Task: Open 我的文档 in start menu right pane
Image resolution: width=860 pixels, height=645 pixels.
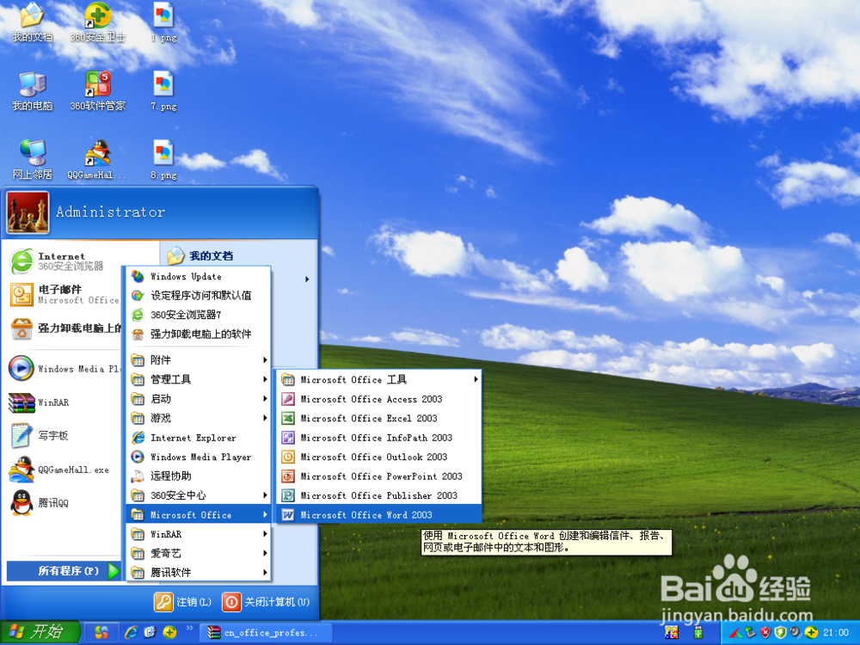Action: (x=200, y=255)
